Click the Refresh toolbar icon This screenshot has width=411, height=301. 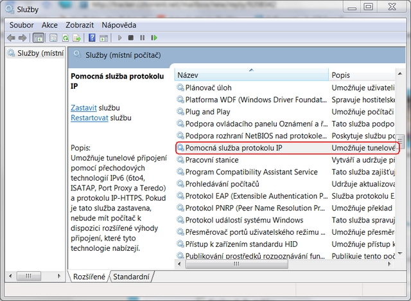65,38
